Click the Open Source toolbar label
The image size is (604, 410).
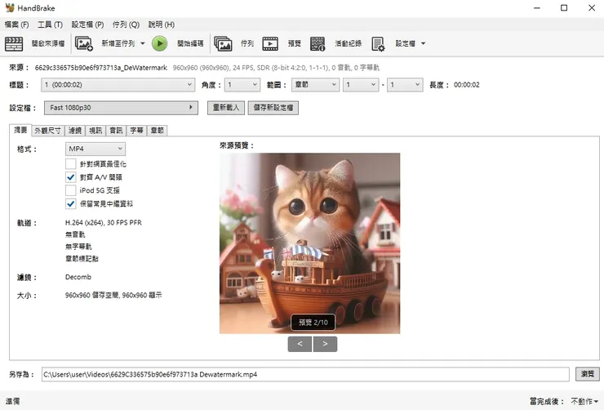click(48, 43)
